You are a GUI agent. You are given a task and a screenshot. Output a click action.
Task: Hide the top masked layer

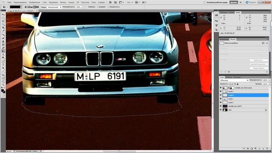(221, 88)
